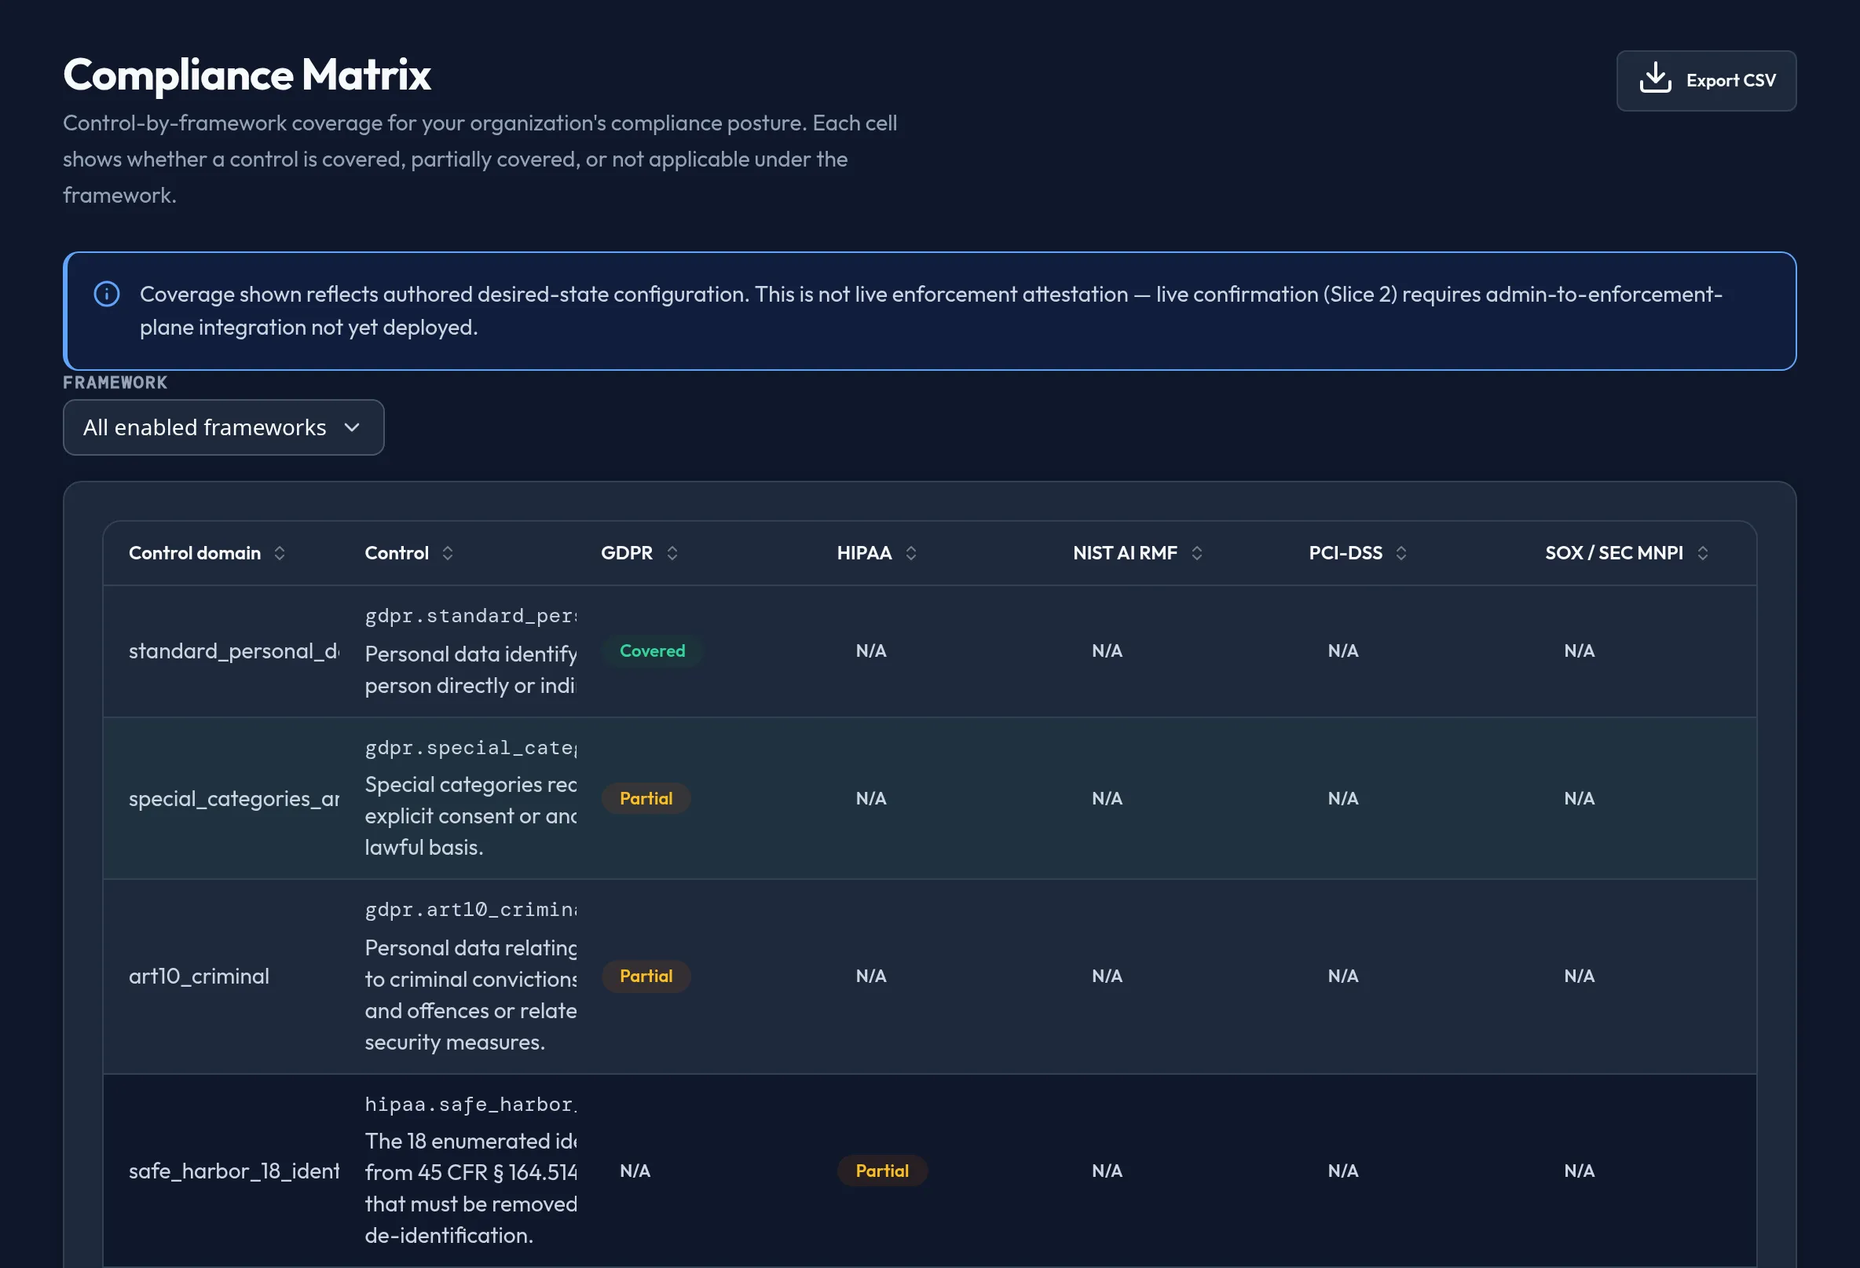The width and height of the screenshot is (1860, 1268).
Task: Click the Partial badge in the art10_criminal row
Action: coord(646,976)
